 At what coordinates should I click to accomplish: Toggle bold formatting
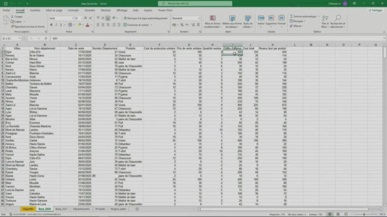51,25
